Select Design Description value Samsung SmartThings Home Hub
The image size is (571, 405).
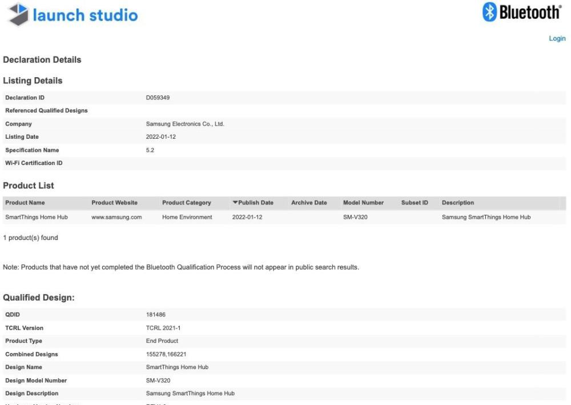[x=190, y=393]
